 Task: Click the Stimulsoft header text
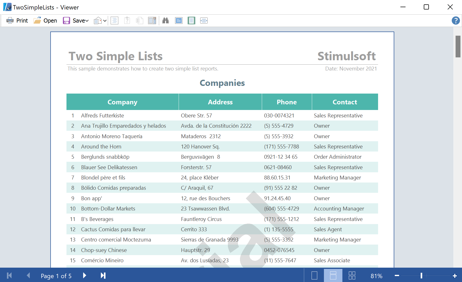(x=346, y=56)
